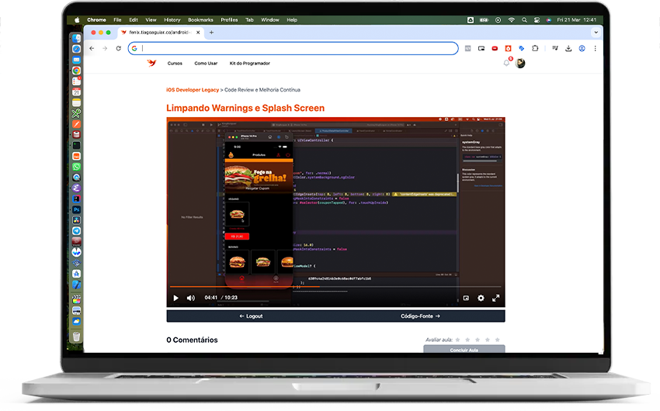Image resolution: width=660 pixels, height=411 pixels.
Task: Open Bookmarks menu in menu bar
Action: click(x=200, y=19)
